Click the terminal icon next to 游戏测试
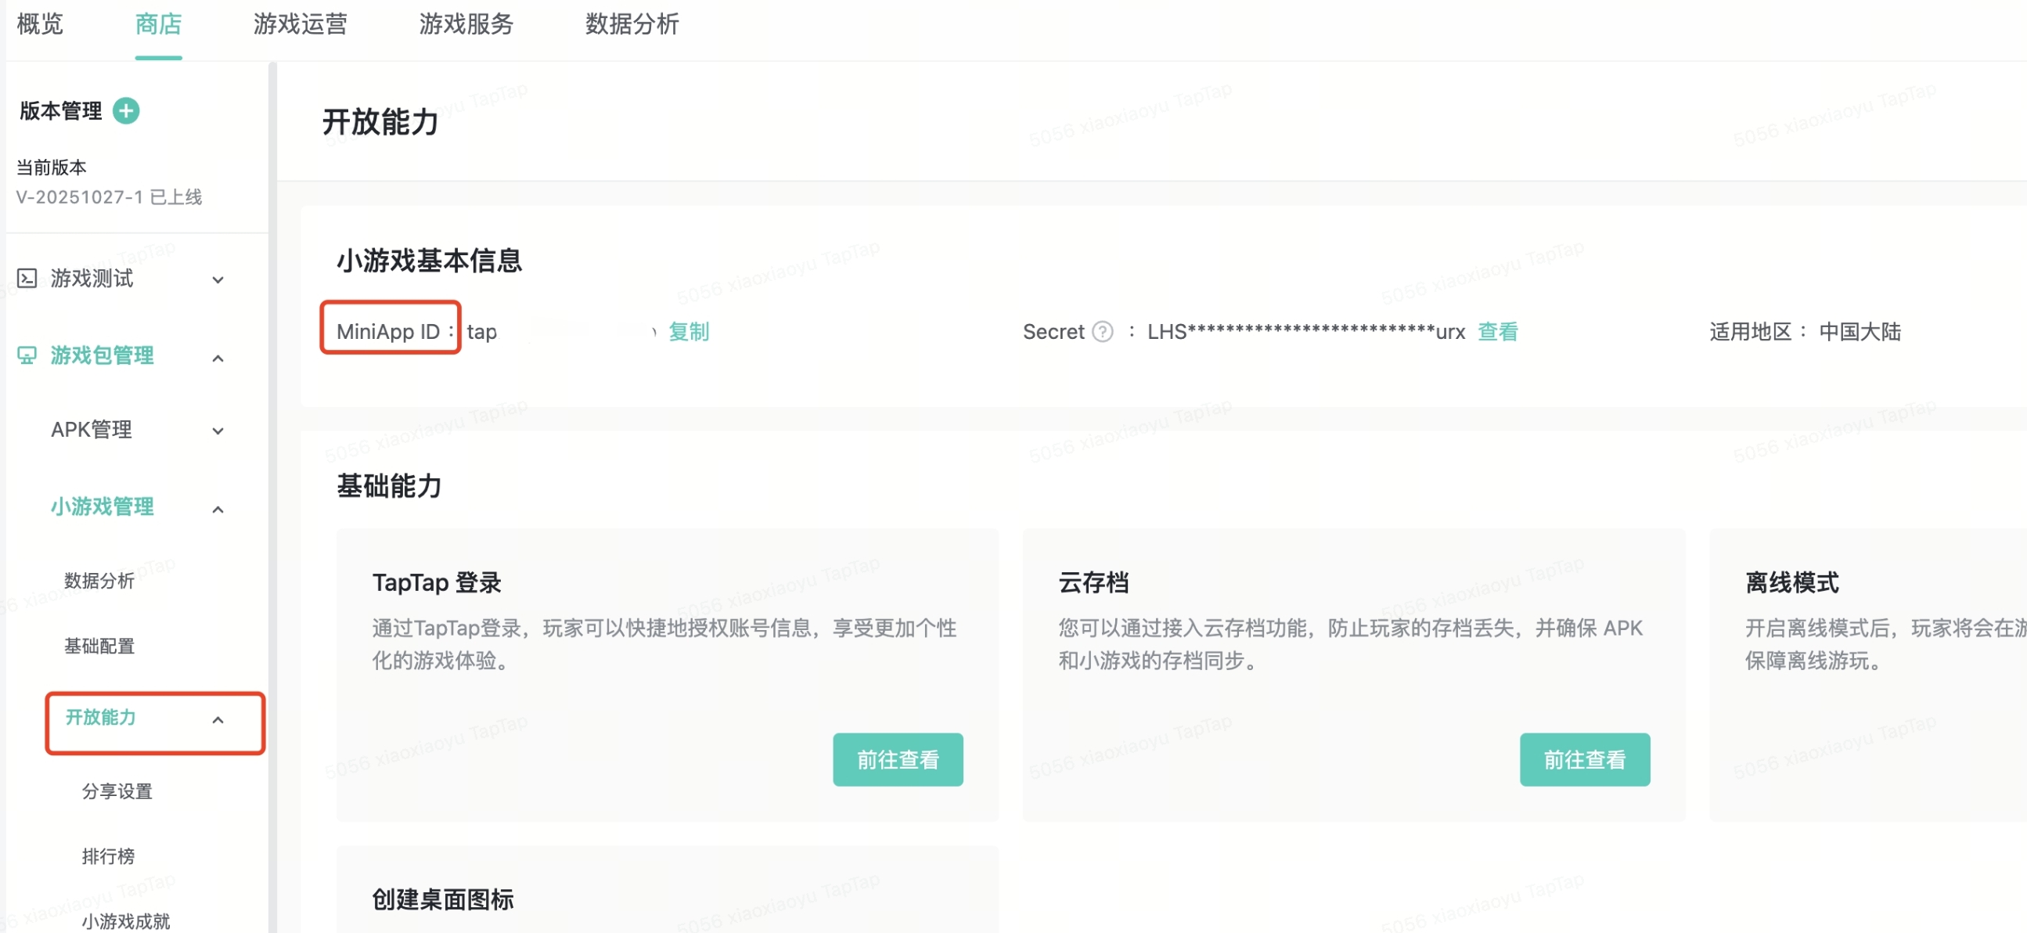The height and width of the screenshot is (933, 2027). click(x=27, y=279)
